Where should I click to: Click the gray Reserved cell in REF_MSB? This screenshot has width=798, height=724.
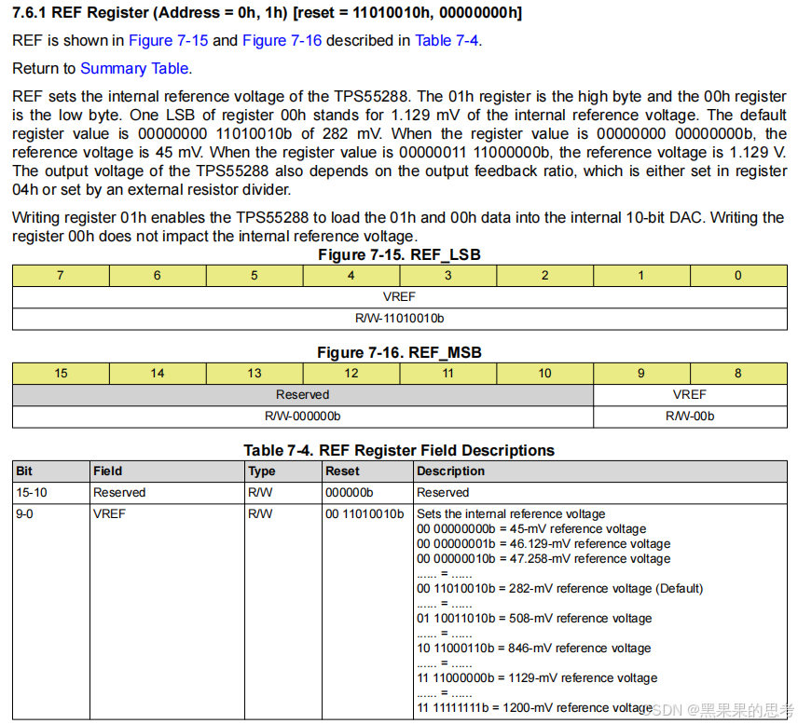(303, 395)
